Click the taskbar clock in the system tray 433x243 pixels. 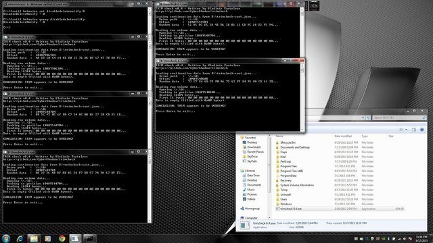click(x=421, y=238)
